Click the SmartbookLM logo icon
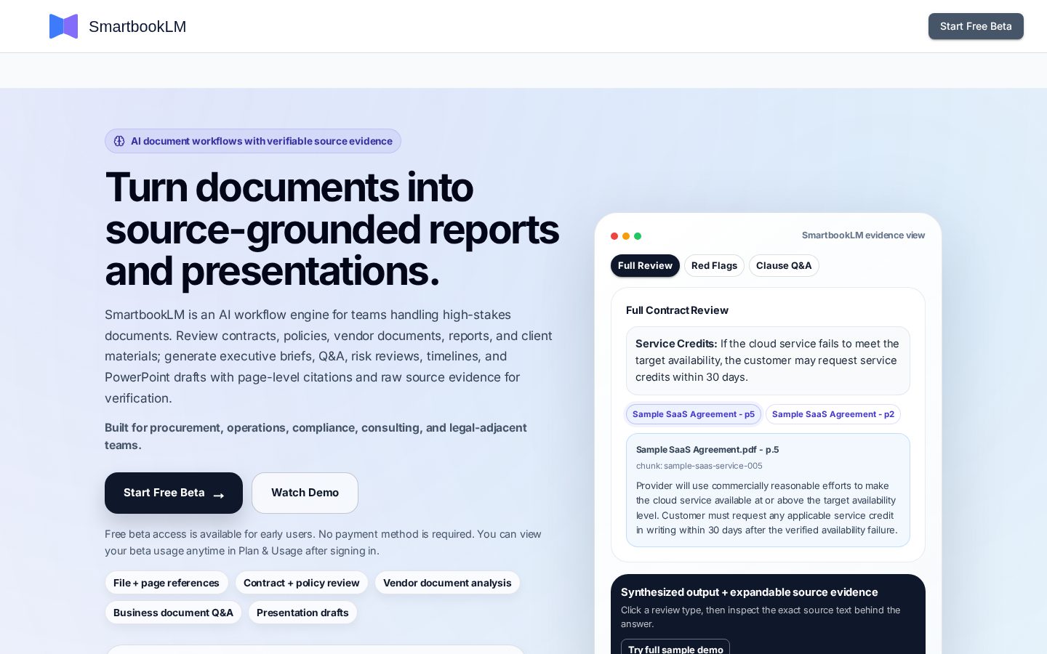The height and width of the screenshot is (654, 1047). tap(63, 26)
